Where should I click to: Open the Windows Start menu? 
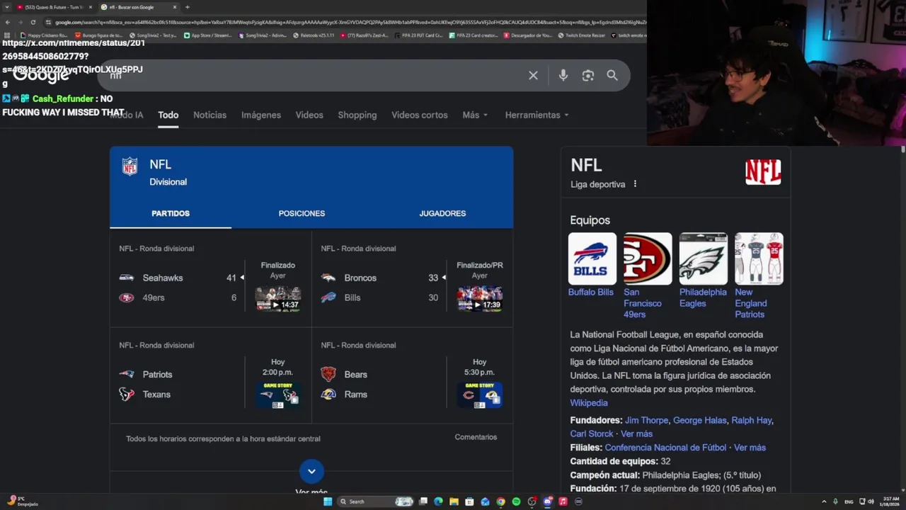(328, 501)
